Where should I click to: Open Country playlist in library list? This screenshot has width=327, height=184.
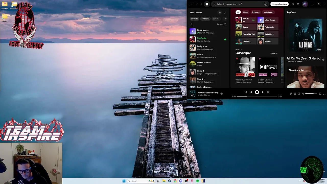(x=208, y=80)
